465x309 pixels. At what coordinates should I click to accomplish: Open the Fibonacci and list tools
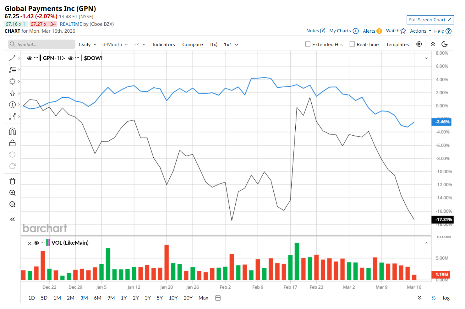(x=12, y=70)
